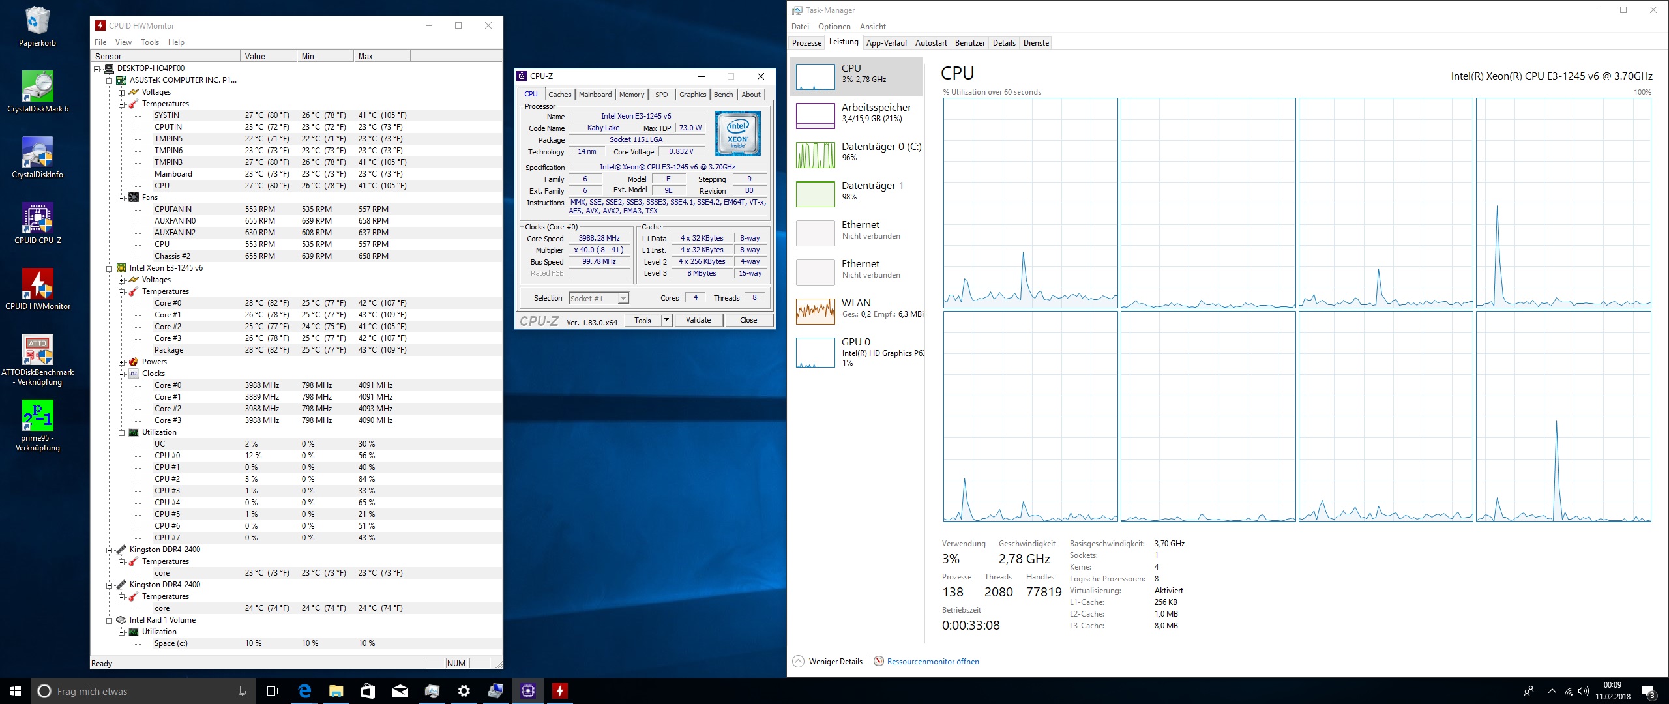The height and width of the screenshot is (704, 1669).
Task: Click the Validate button in CPU-Z
Action: pos(698,320)
